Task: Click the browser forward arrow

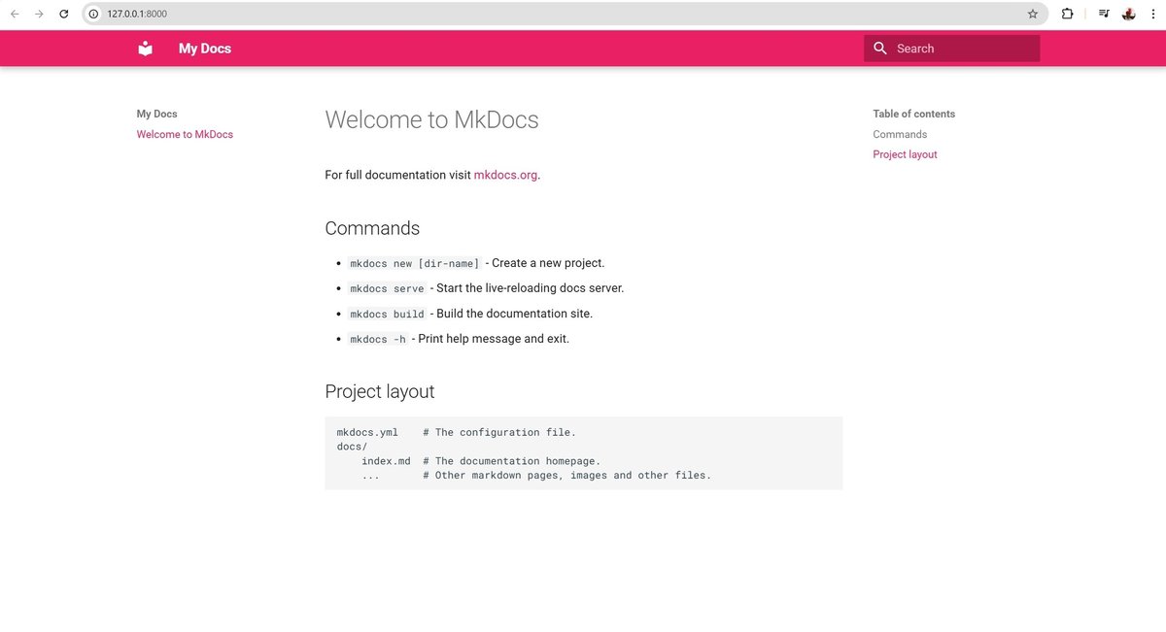Action: click(x=39, y=14)
